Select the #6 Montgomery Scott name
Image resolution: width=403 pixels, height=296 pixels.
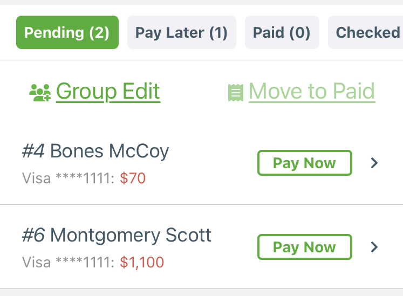pyautogui.click(x=117, y=235)
